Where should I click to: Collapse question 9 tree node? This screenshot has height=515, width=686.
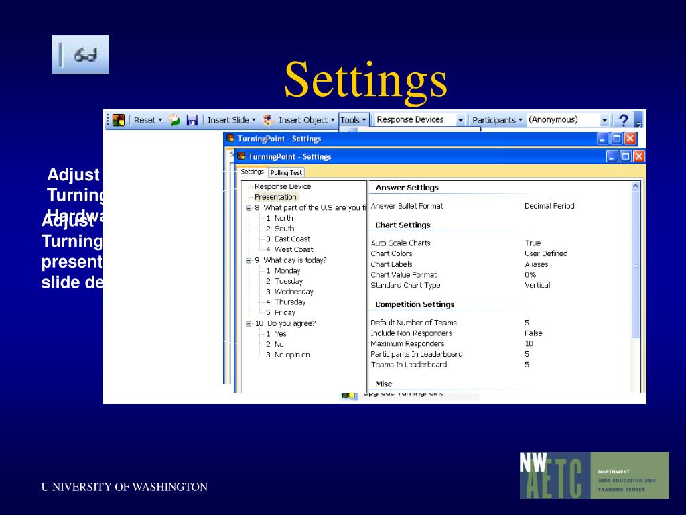tap(249, 261)
